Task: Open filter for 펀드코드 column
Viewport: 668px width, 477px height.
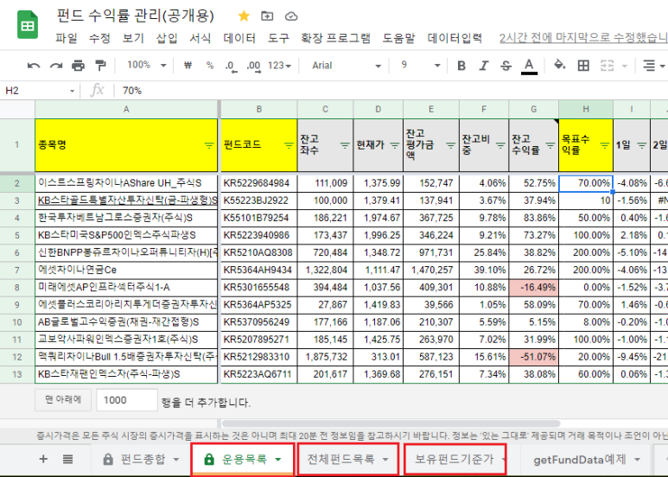Action: pos(289,145)
